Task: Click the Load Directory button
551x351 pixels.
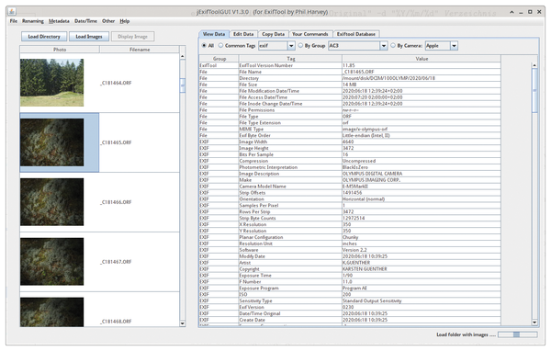Action: [x=44, y=37]
